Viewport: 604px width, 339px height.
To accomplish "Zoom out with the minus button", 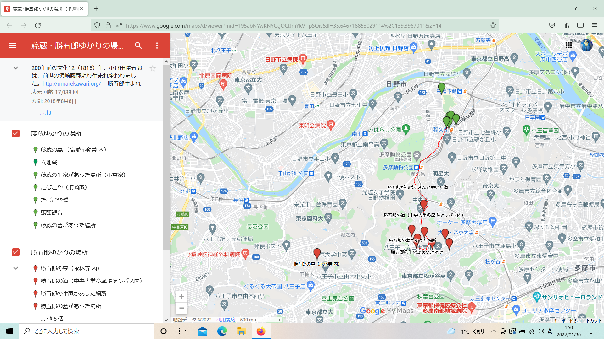I will click(x=182, y=308).
